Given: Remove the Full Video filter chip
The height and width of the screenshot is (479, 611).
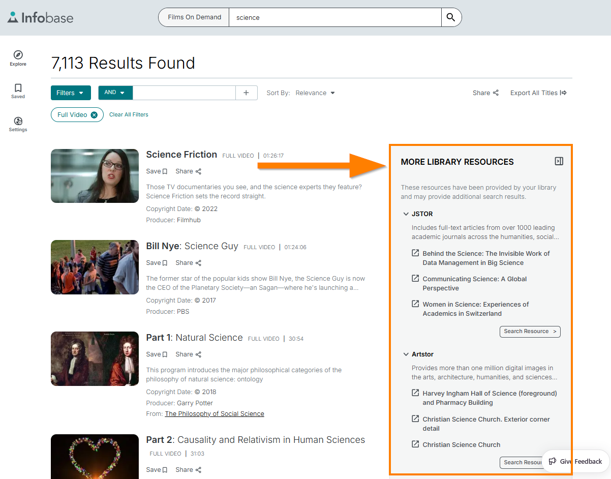Looking at the screenshot, I should point(94,115).
